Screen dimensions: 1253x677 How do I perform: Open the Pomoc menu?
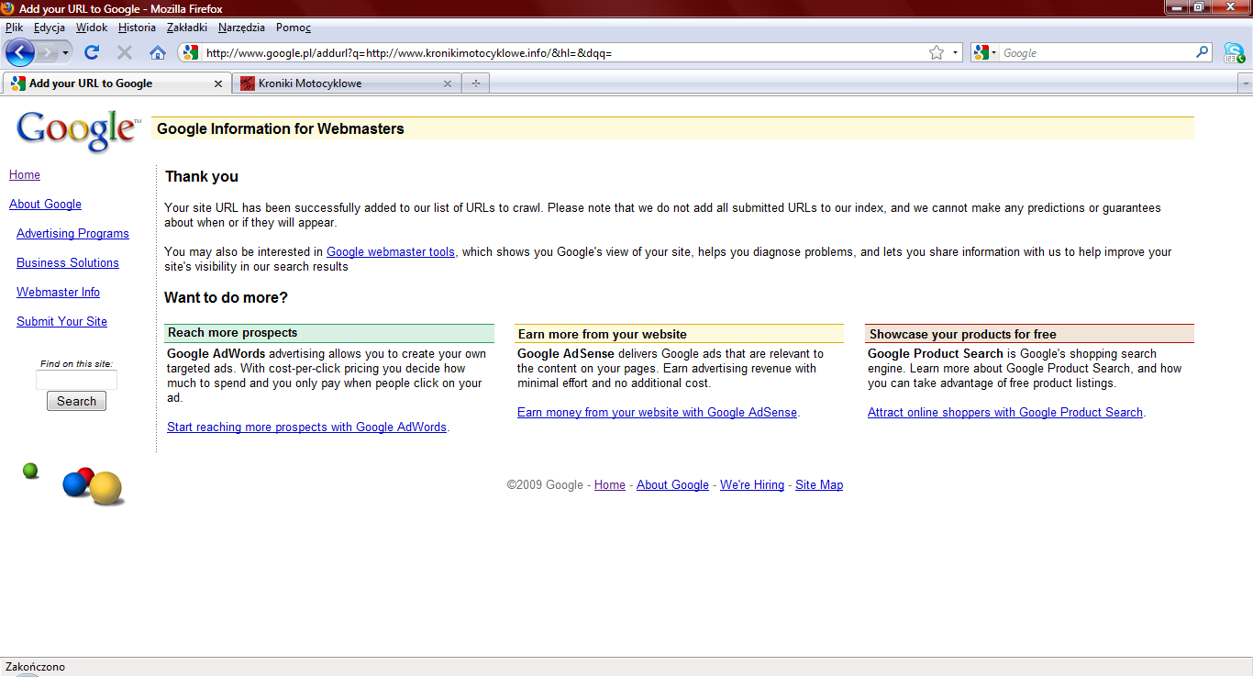tap(294, 28)
